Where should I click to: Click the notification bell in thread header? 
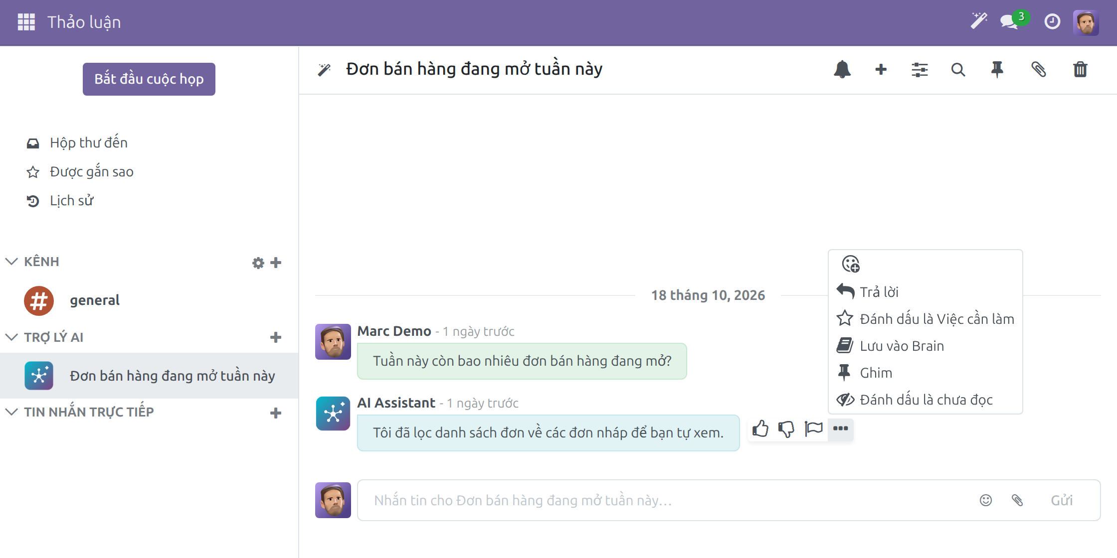pos(842,69)
